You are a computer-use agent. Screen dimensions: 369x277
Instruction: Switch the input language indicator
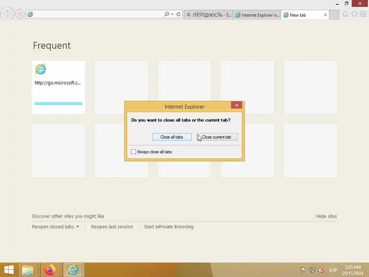[x=333, y=270]
